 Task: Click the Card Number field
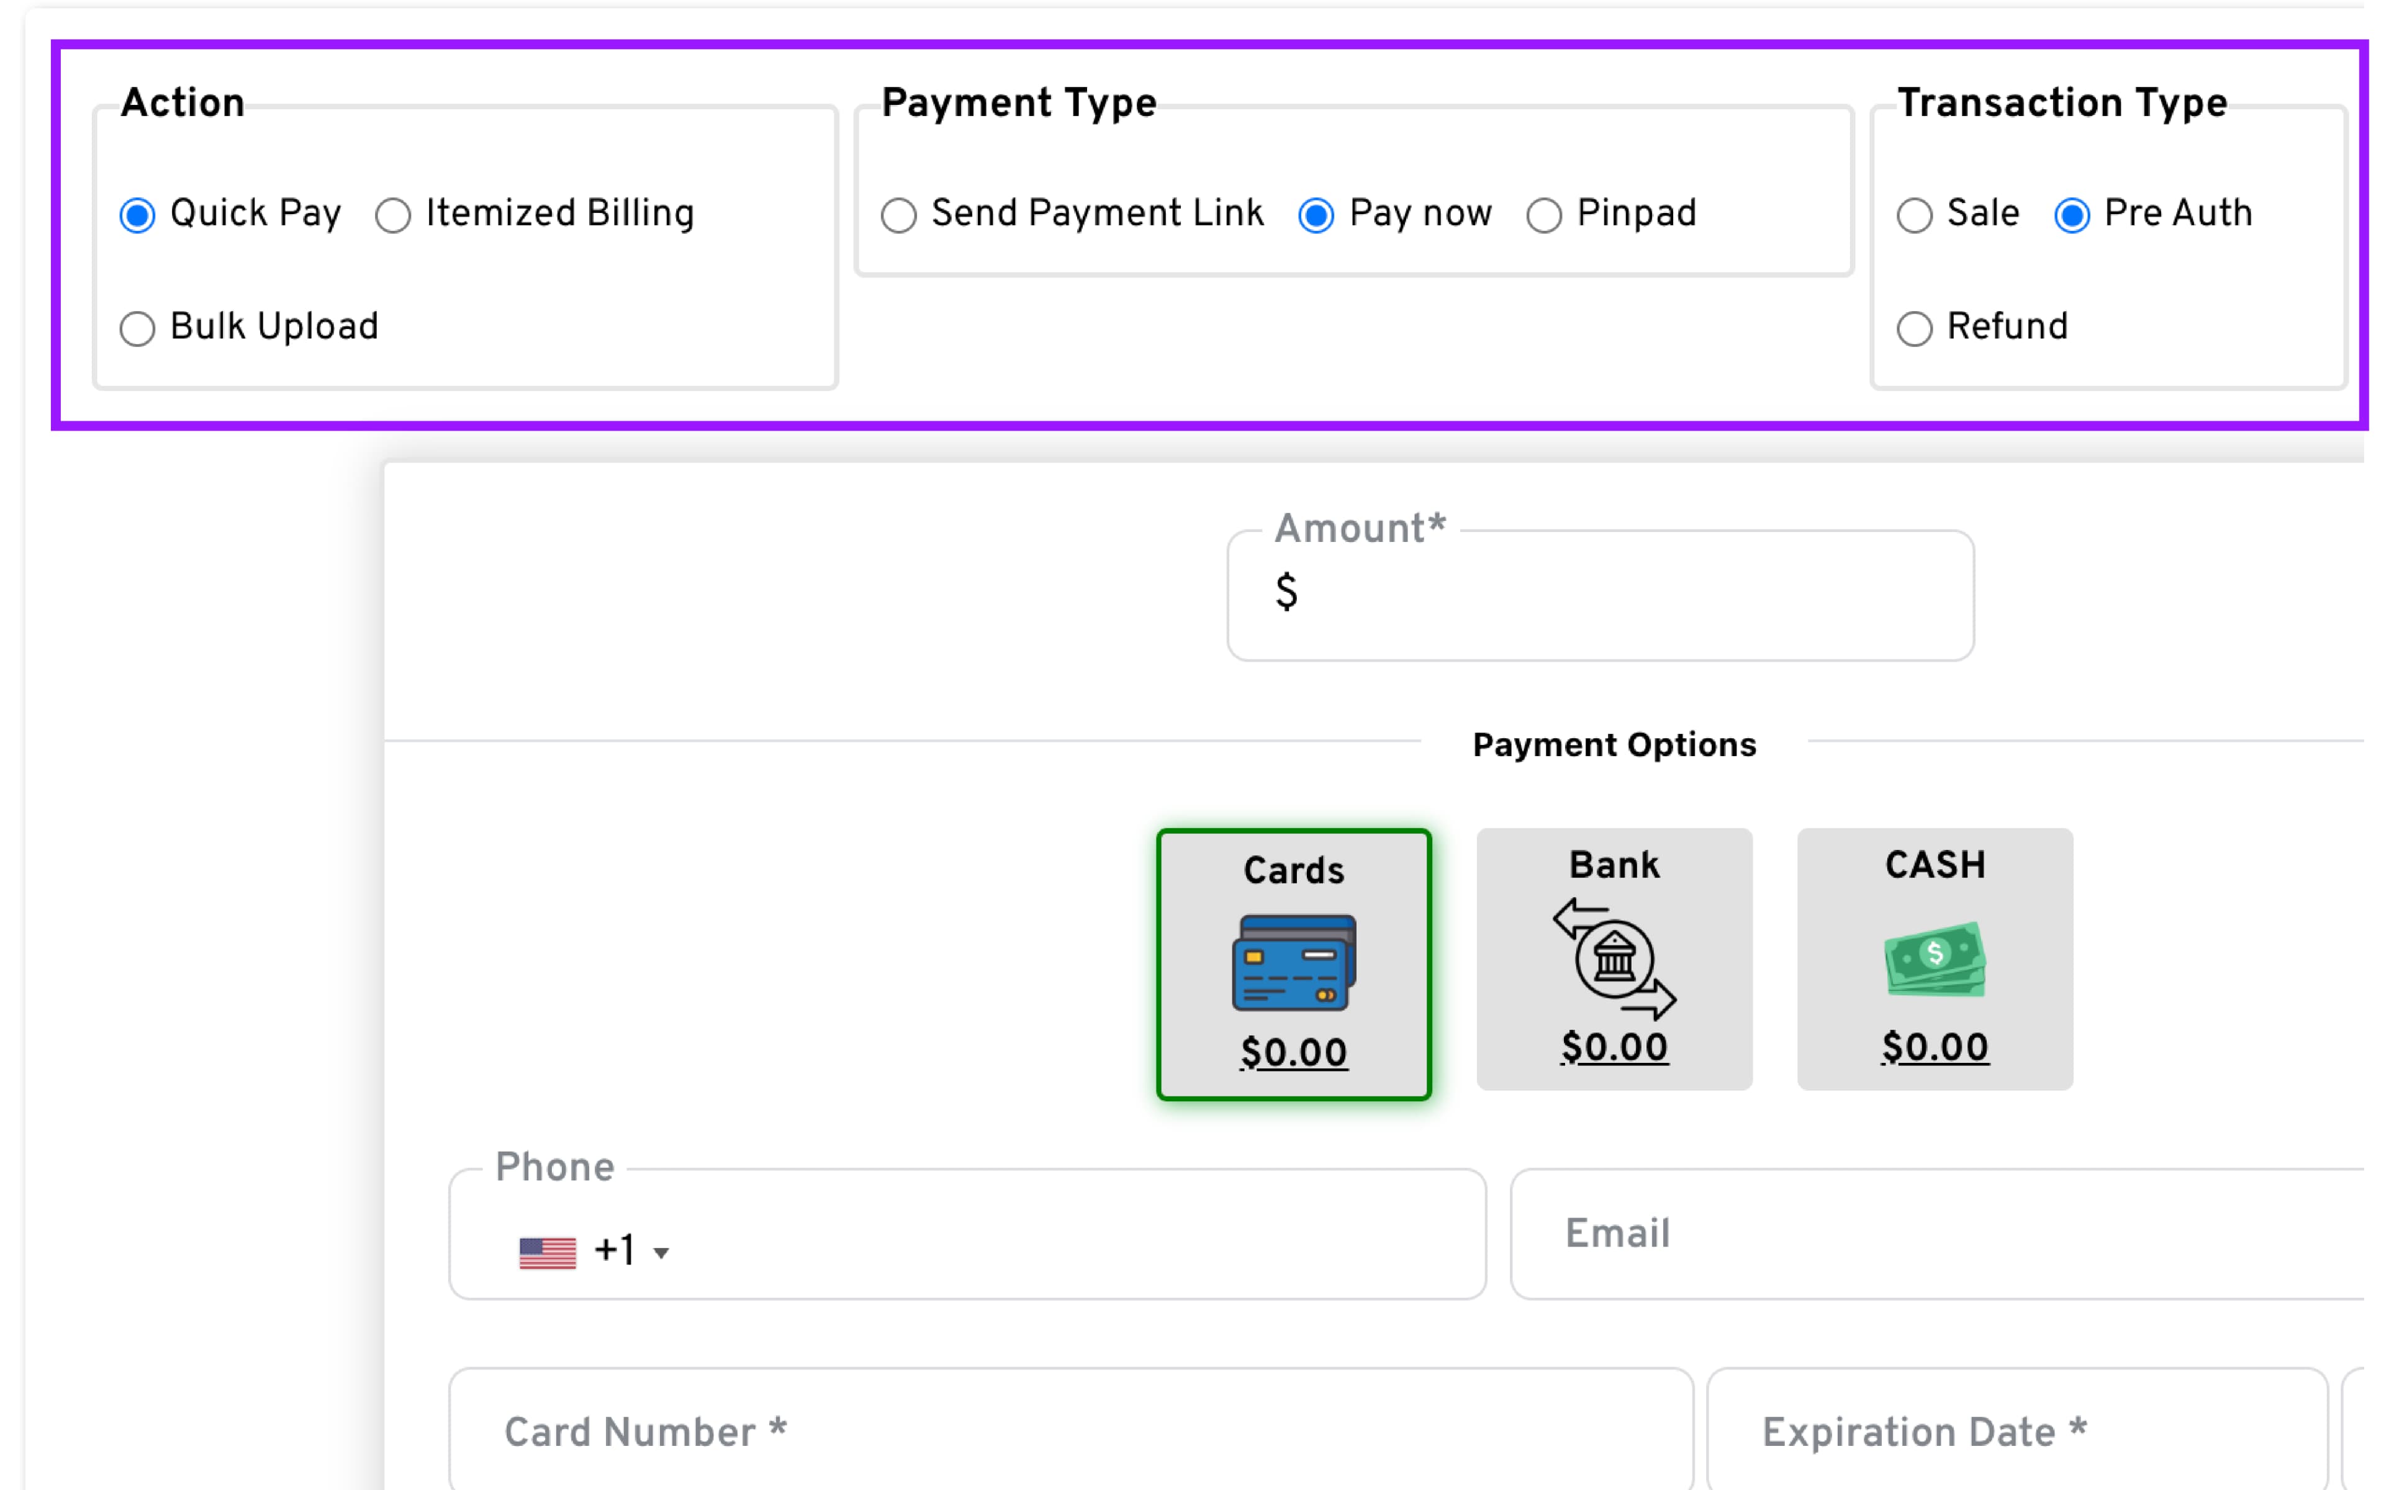click(1070, 1431)
